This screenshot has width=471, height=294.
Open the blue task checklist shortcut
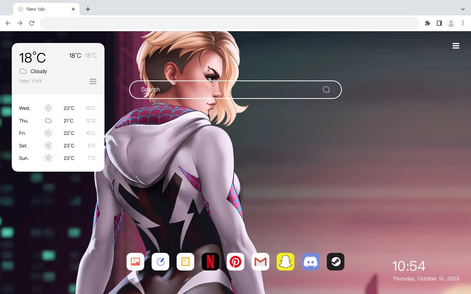coord(160,262)
